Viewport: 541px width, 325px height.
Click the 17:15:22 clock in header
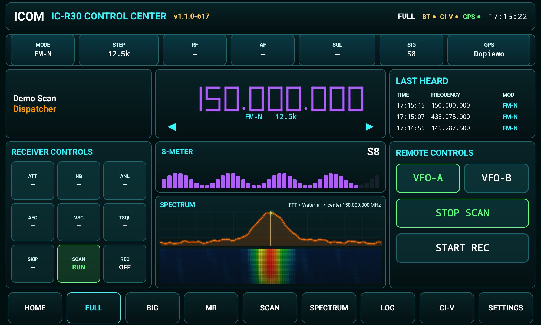[x=508, y=17]
